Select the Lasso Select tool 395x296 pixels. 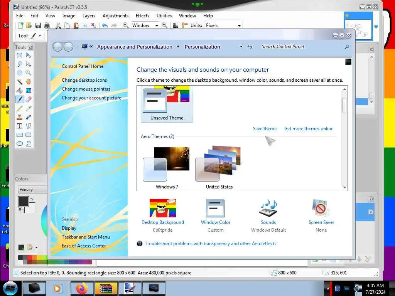point(20,64)
